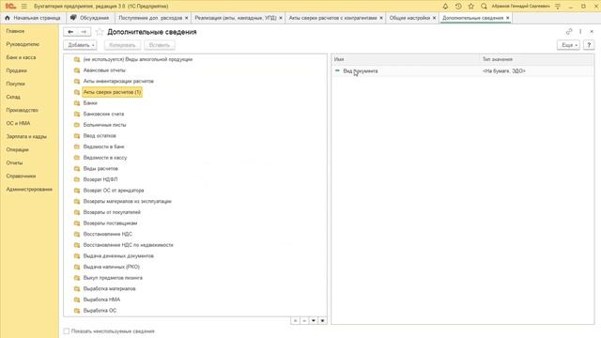Move list to first item arrow

pyautogui.click(x=295, y=320)
